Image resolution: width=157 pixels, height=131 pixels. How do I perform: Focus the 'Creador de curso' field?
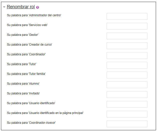coord(127,46)
